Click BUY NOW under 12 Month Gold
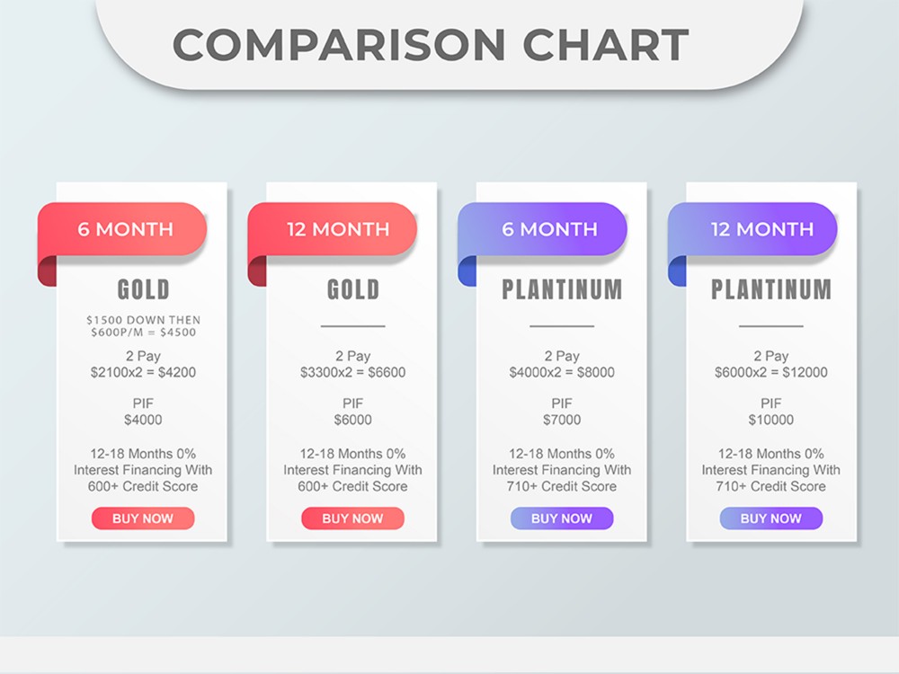This screenshot has height=674, width=899. (352, 519)
